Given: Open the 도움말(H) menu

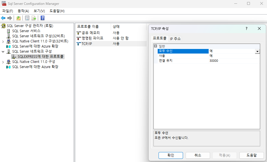Looking at the screenshot, I should (57, 11).
